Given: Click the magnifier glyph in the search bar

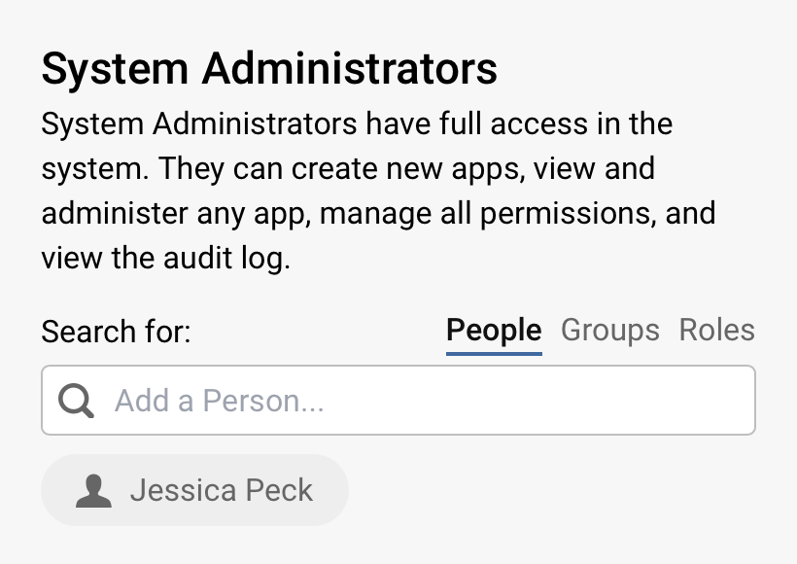Looking at the screenshot, I should click(x=76, y=400).
